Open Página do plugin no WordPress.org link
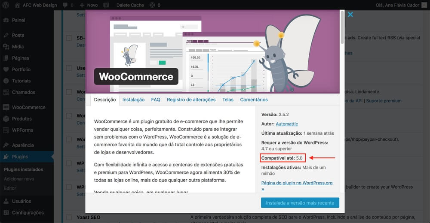This screenshot has height=223, width=430. pos(297,186)
